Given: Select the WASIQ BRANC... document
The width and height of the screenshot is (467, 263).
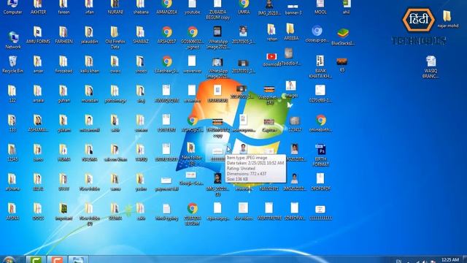Looking at the screenshot, I should [x=431, y=66].
